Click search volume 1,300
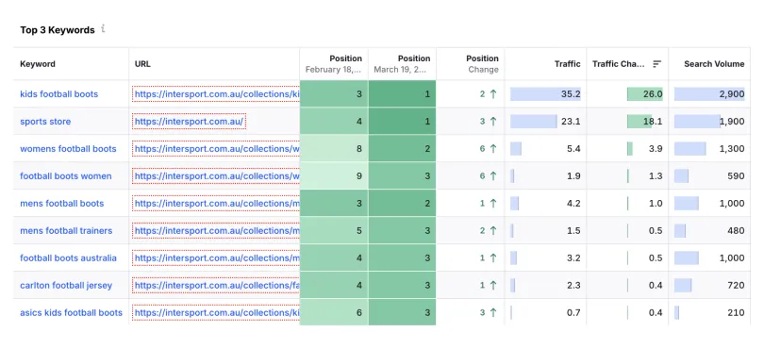Screen dimensions: 764x349 732,149
